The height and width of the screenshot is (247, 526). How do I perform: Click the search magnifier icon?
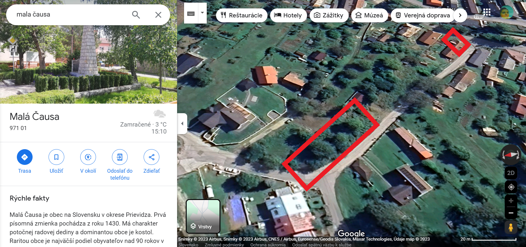click(136, 15)
